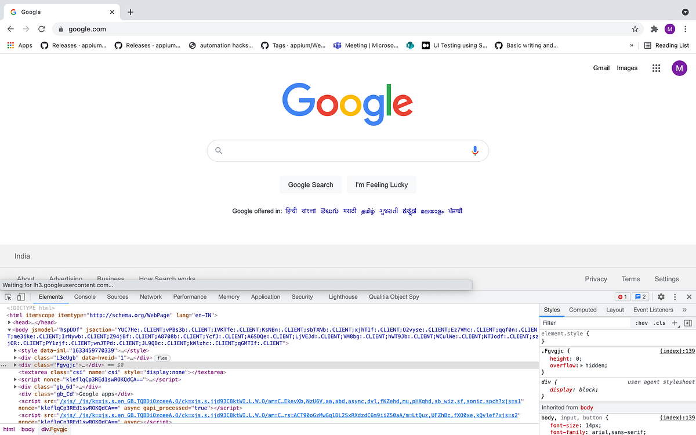Viewport: 696px width, 435px height.
Task: Open the (index):139 link for .Fgvgjc
Action: tap(677, 351)
